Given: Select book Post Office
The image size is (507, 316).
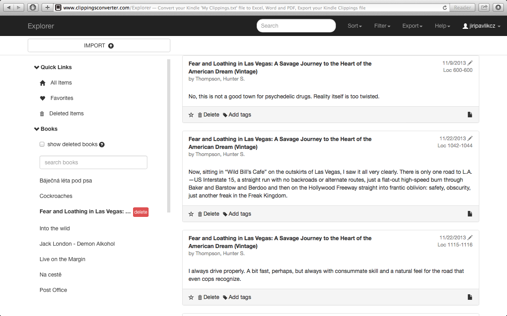Looking at the screenshot, I should [x=53, y=290].
